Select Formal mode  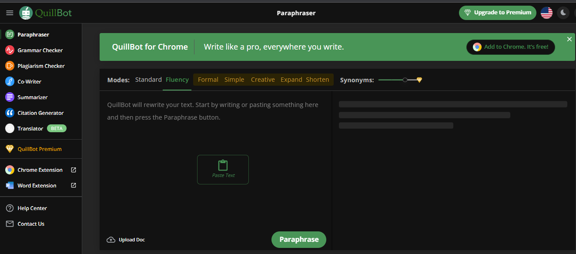[x=208, y=80]
